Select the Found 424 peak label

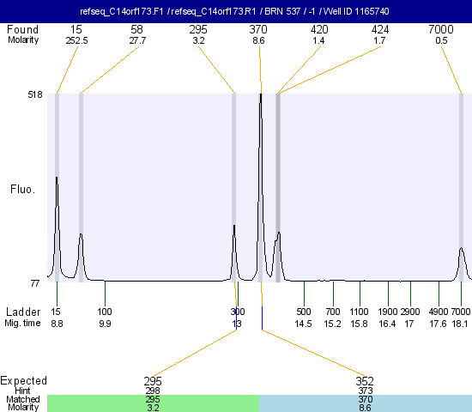380,30
